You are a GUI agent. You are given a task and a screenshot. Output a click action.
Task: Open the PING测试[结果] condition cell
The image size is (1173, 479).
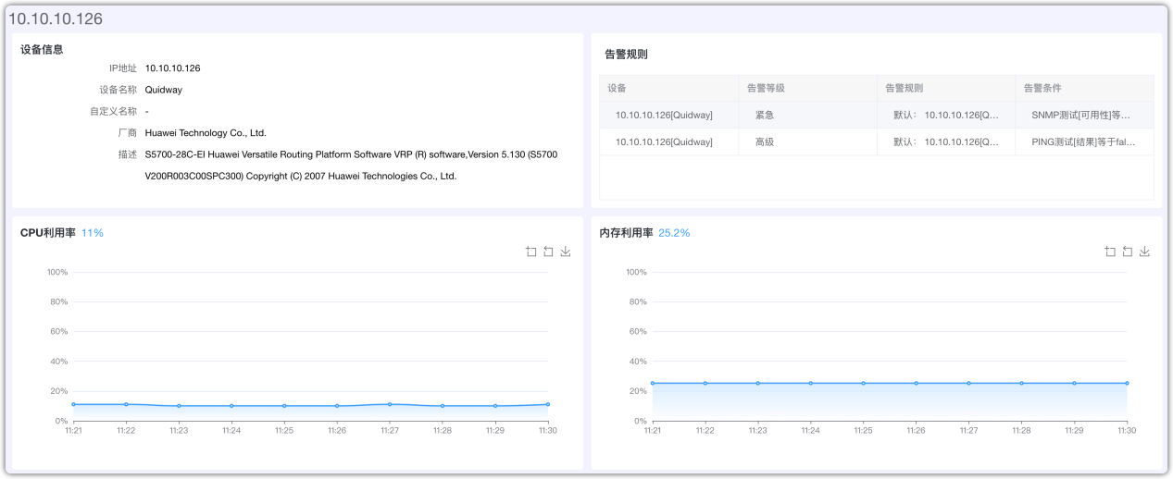tap(1082, 142)
